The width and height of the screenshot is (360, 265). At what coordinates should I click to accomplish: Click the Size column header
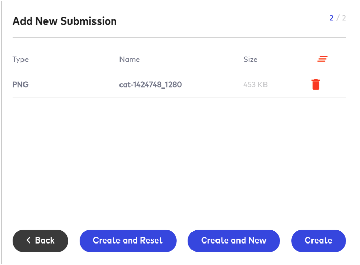[250, 59]
